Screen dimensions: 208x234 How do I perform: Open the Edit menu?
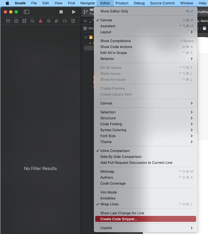pyautogui.click(x=46, y=3)
